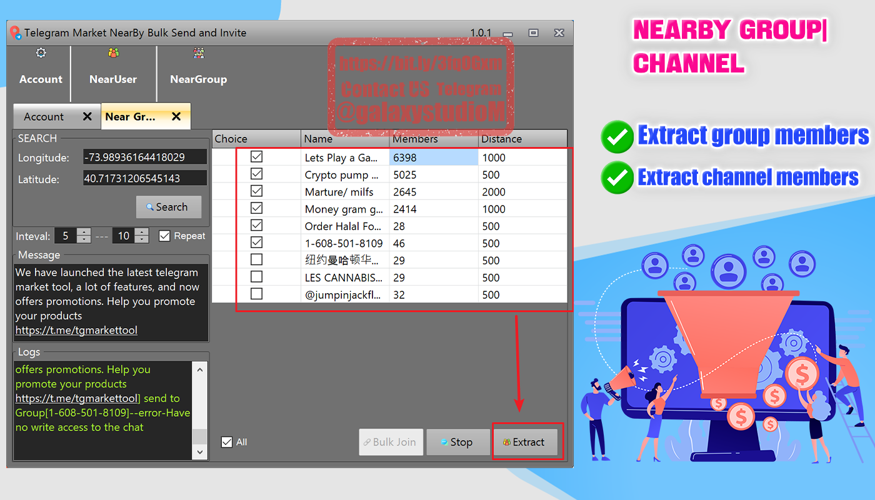Click the icon on the Stop button
875x500 pixels.
click(444, 442)
